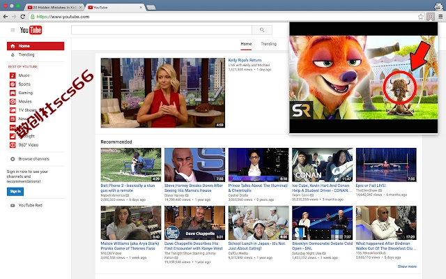Open the Prince Illuminati video thumbnail
446x279 pixels.
pyautogui.click(x=259, y=165)
